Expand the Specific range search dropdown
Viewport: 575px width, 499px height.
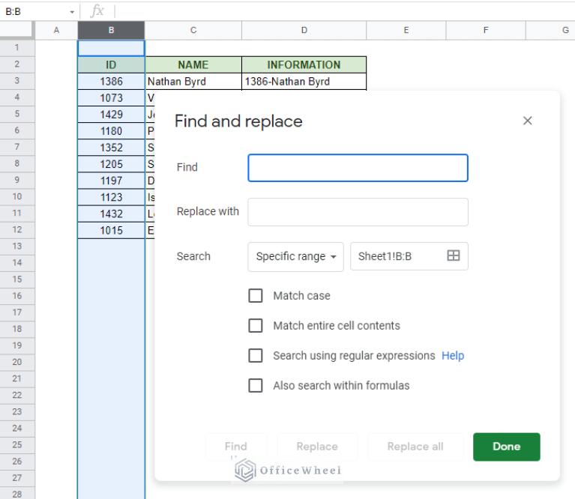(295, 256)
